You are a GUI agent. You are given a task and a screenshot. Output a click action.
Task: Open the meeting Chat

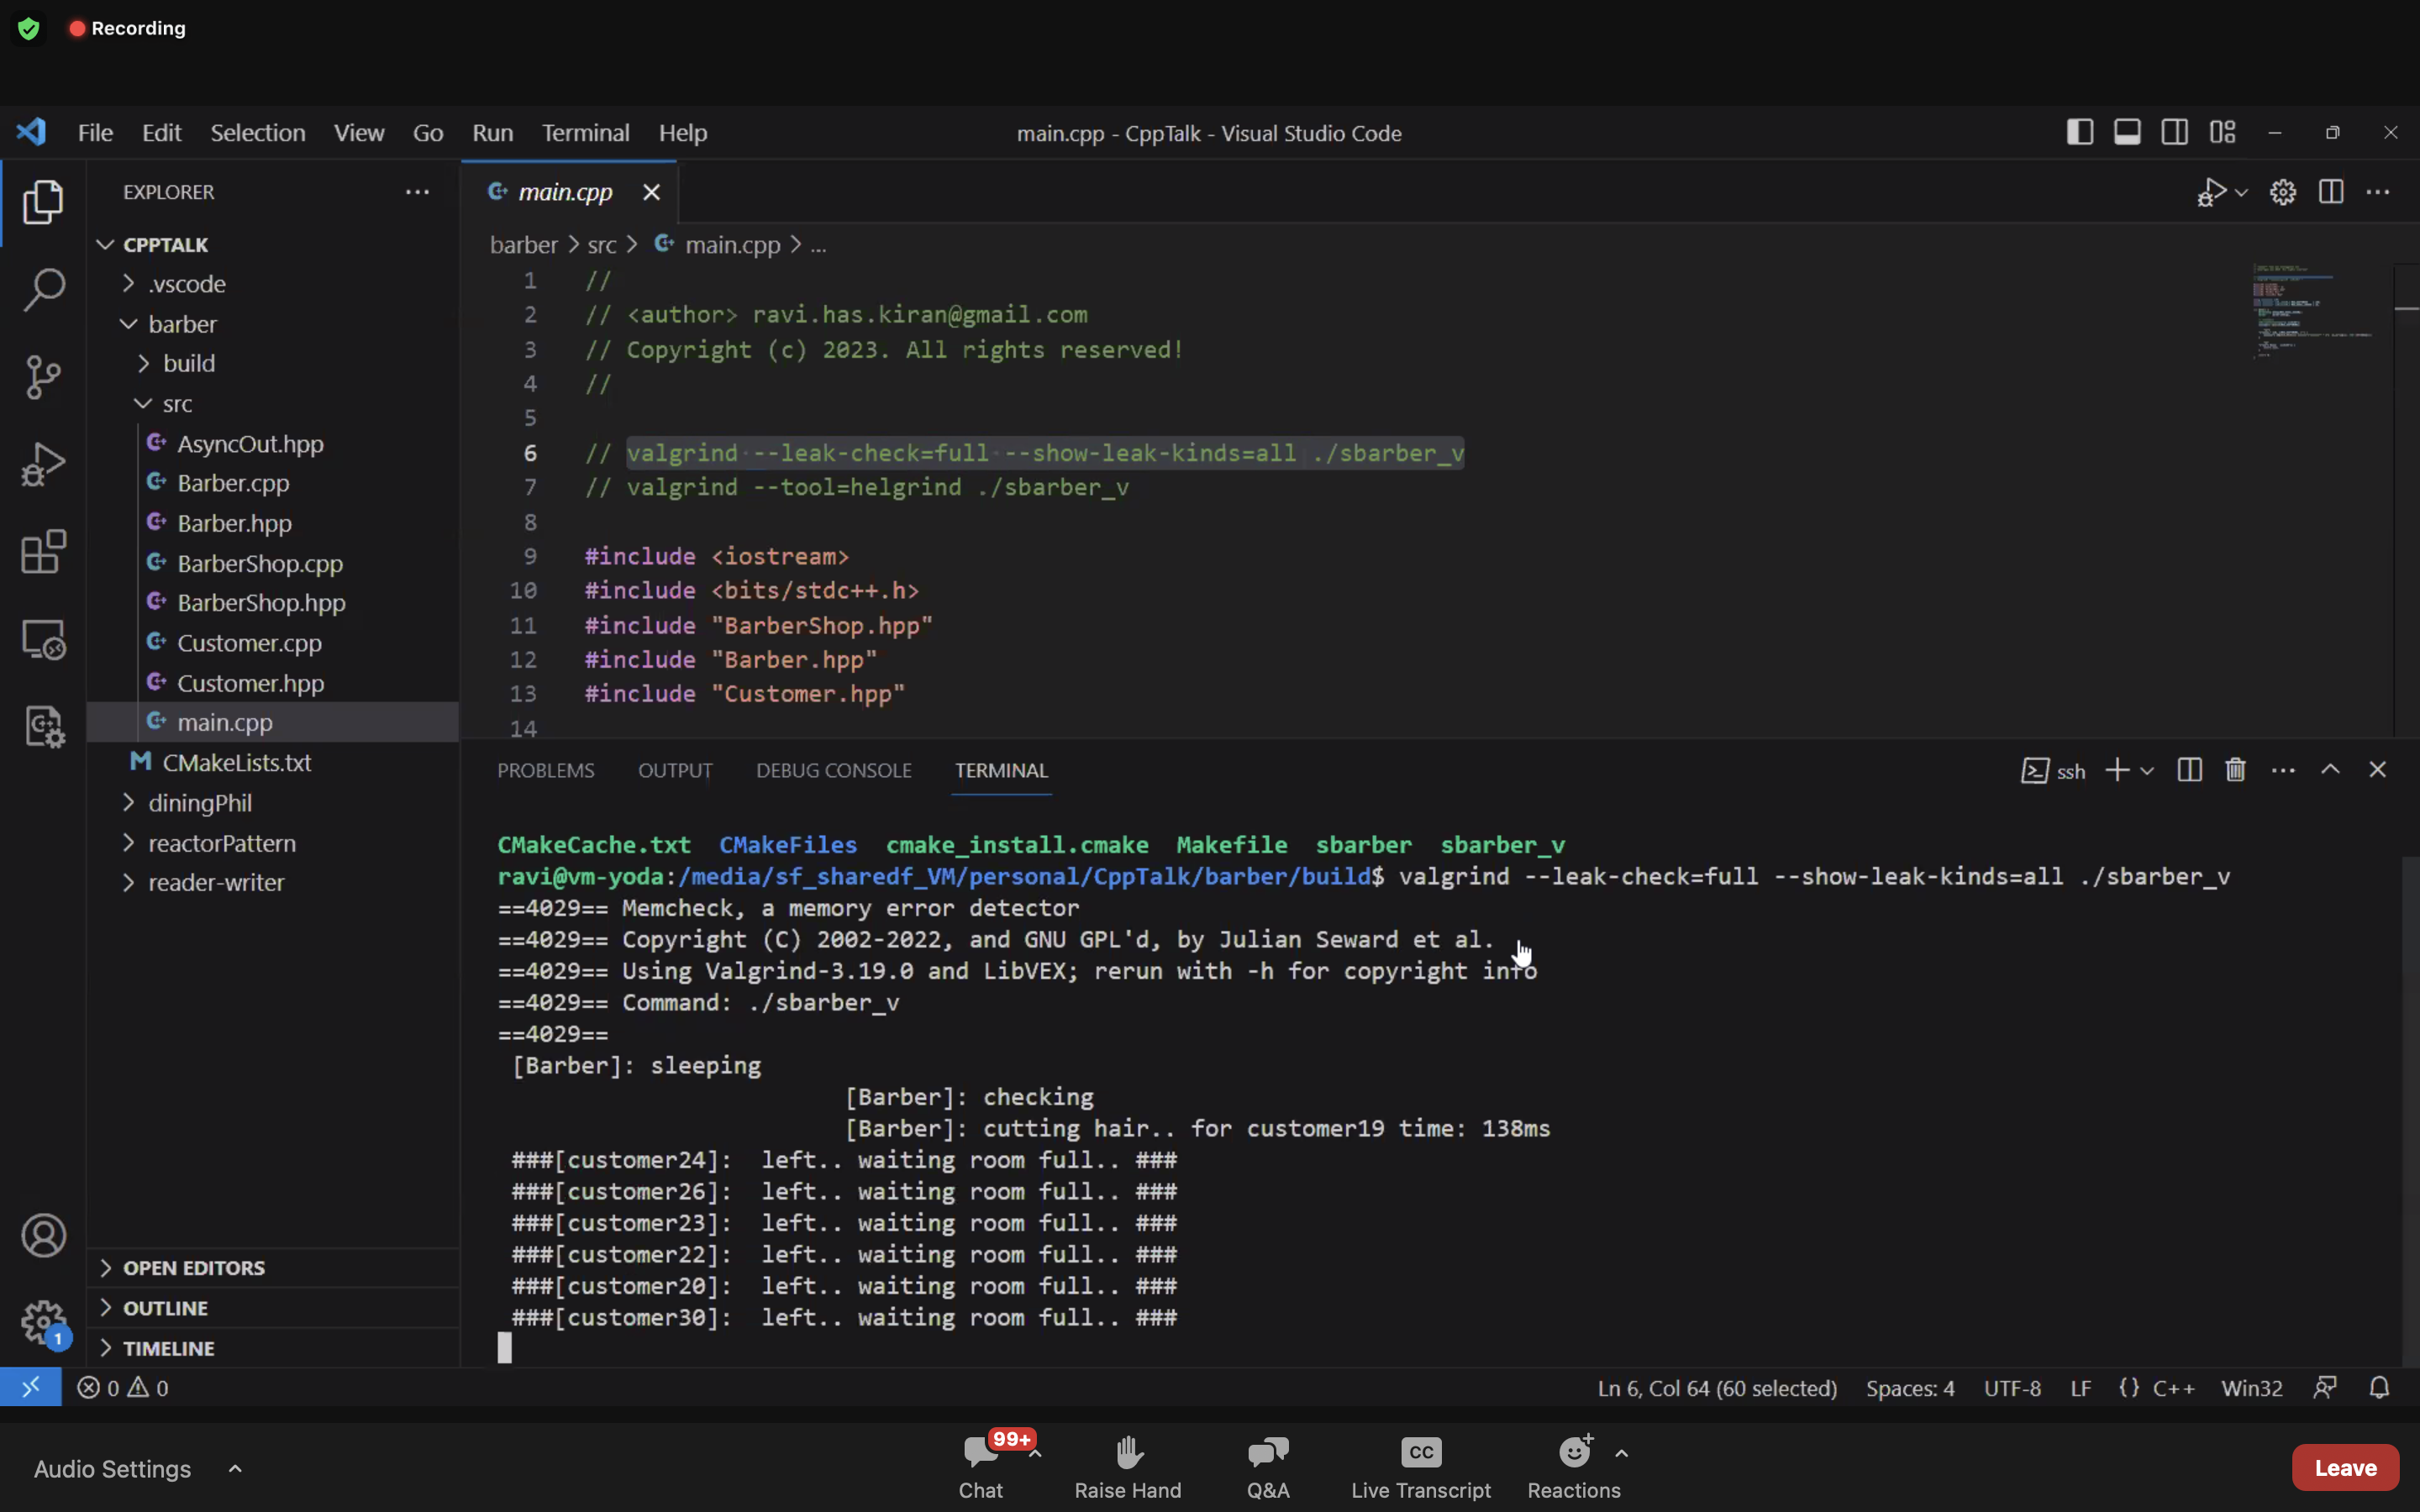tap(982, 1467)
